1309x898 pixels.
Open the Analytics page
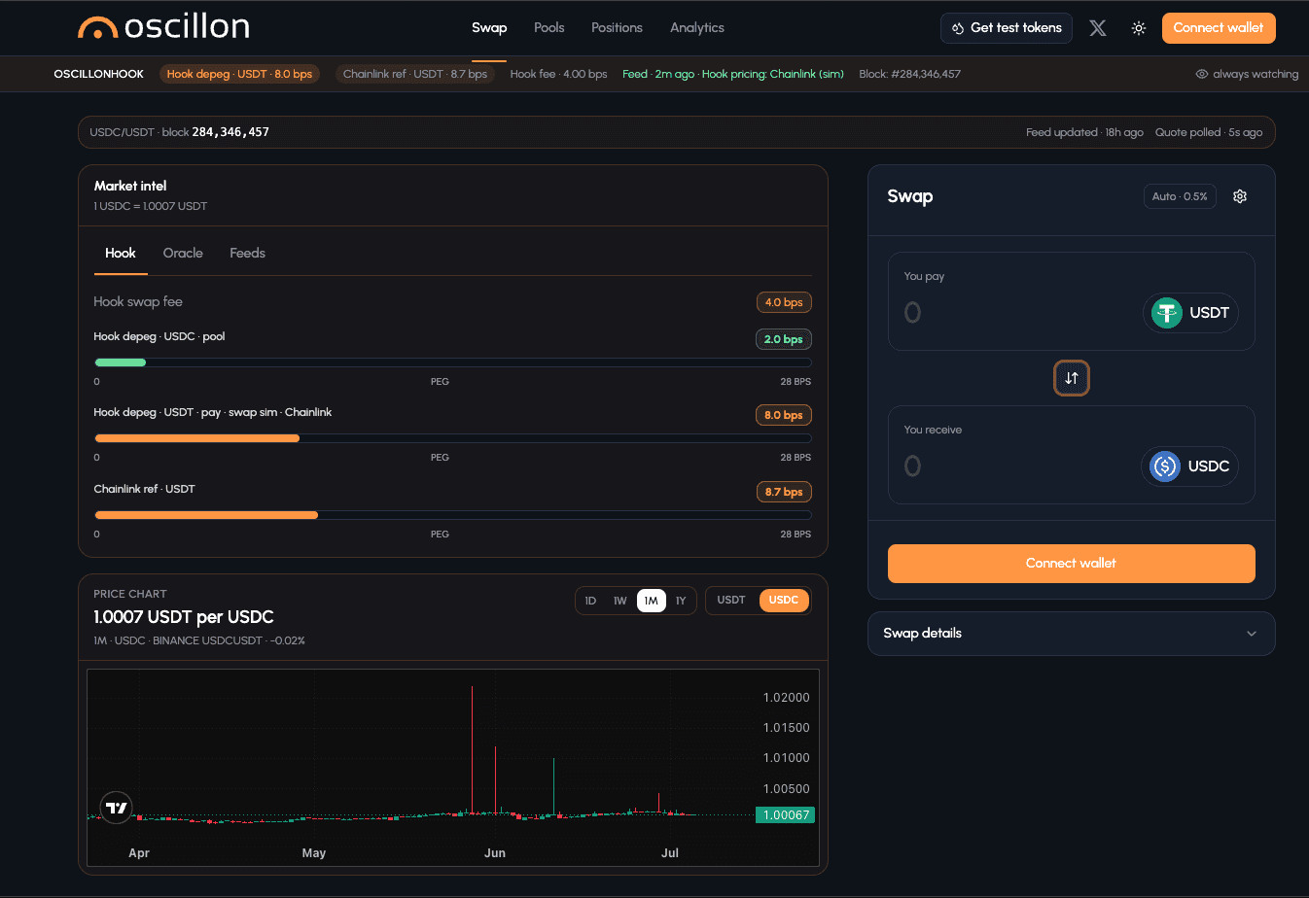click(x=697, y=27)
